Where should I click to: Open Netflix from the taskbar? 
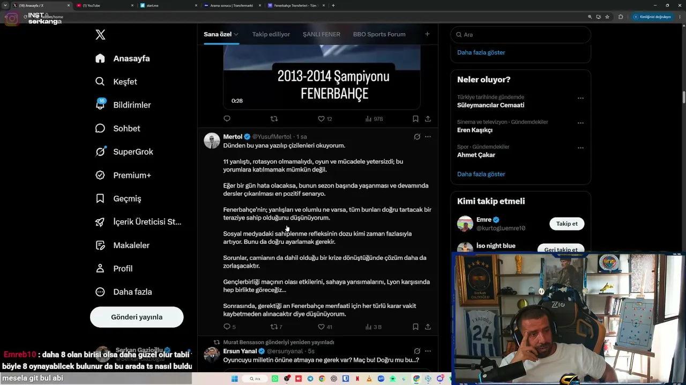357,379
